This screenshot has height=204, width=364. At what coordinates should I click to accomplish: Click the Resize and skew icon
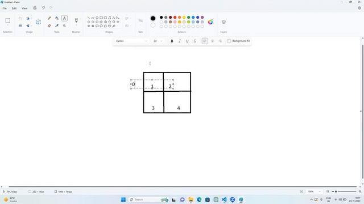(x=20, y=25)
